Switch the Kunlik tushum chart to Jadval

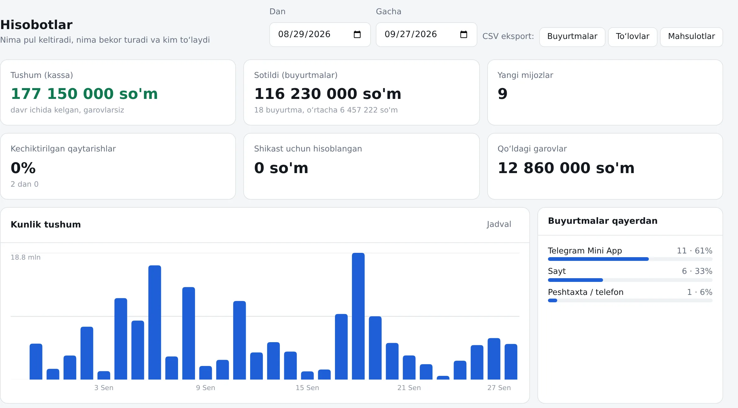[x=499, y=224]
